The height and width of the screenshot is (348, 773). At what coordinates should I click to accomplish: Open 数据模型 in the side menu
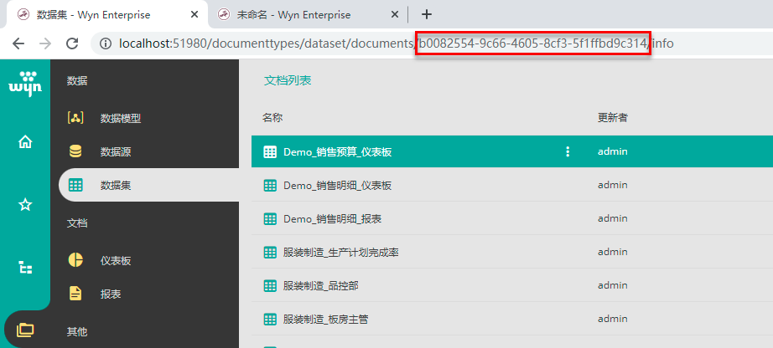[x=120, y=118]
